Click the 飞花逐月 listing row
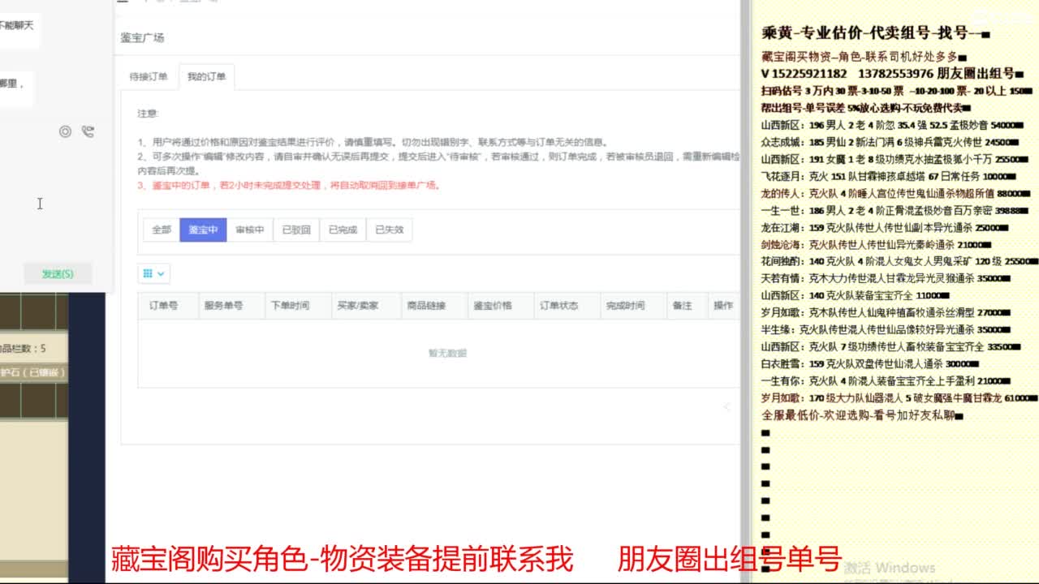 887,176
